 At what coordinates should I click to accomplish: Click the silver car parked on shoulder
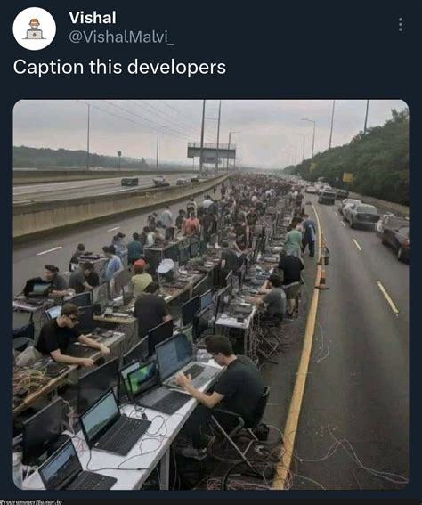point(361,216)
